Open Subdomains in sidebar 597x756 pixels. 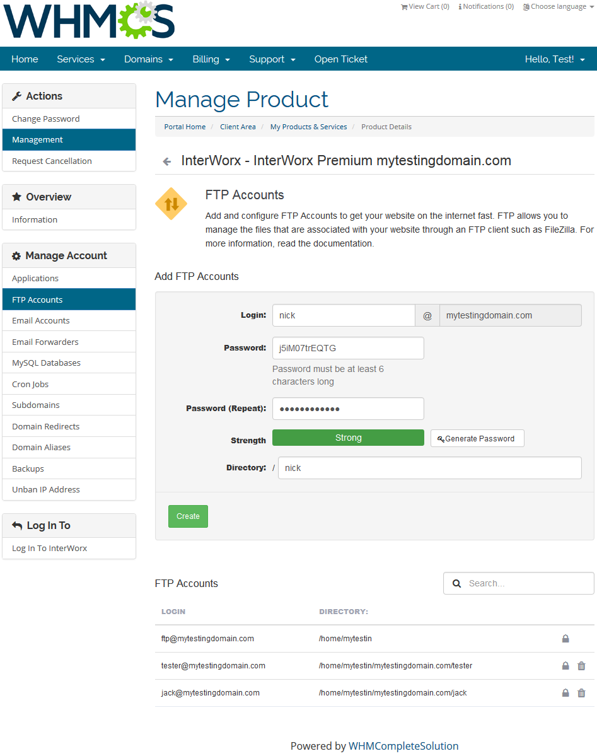coord(69,405)
